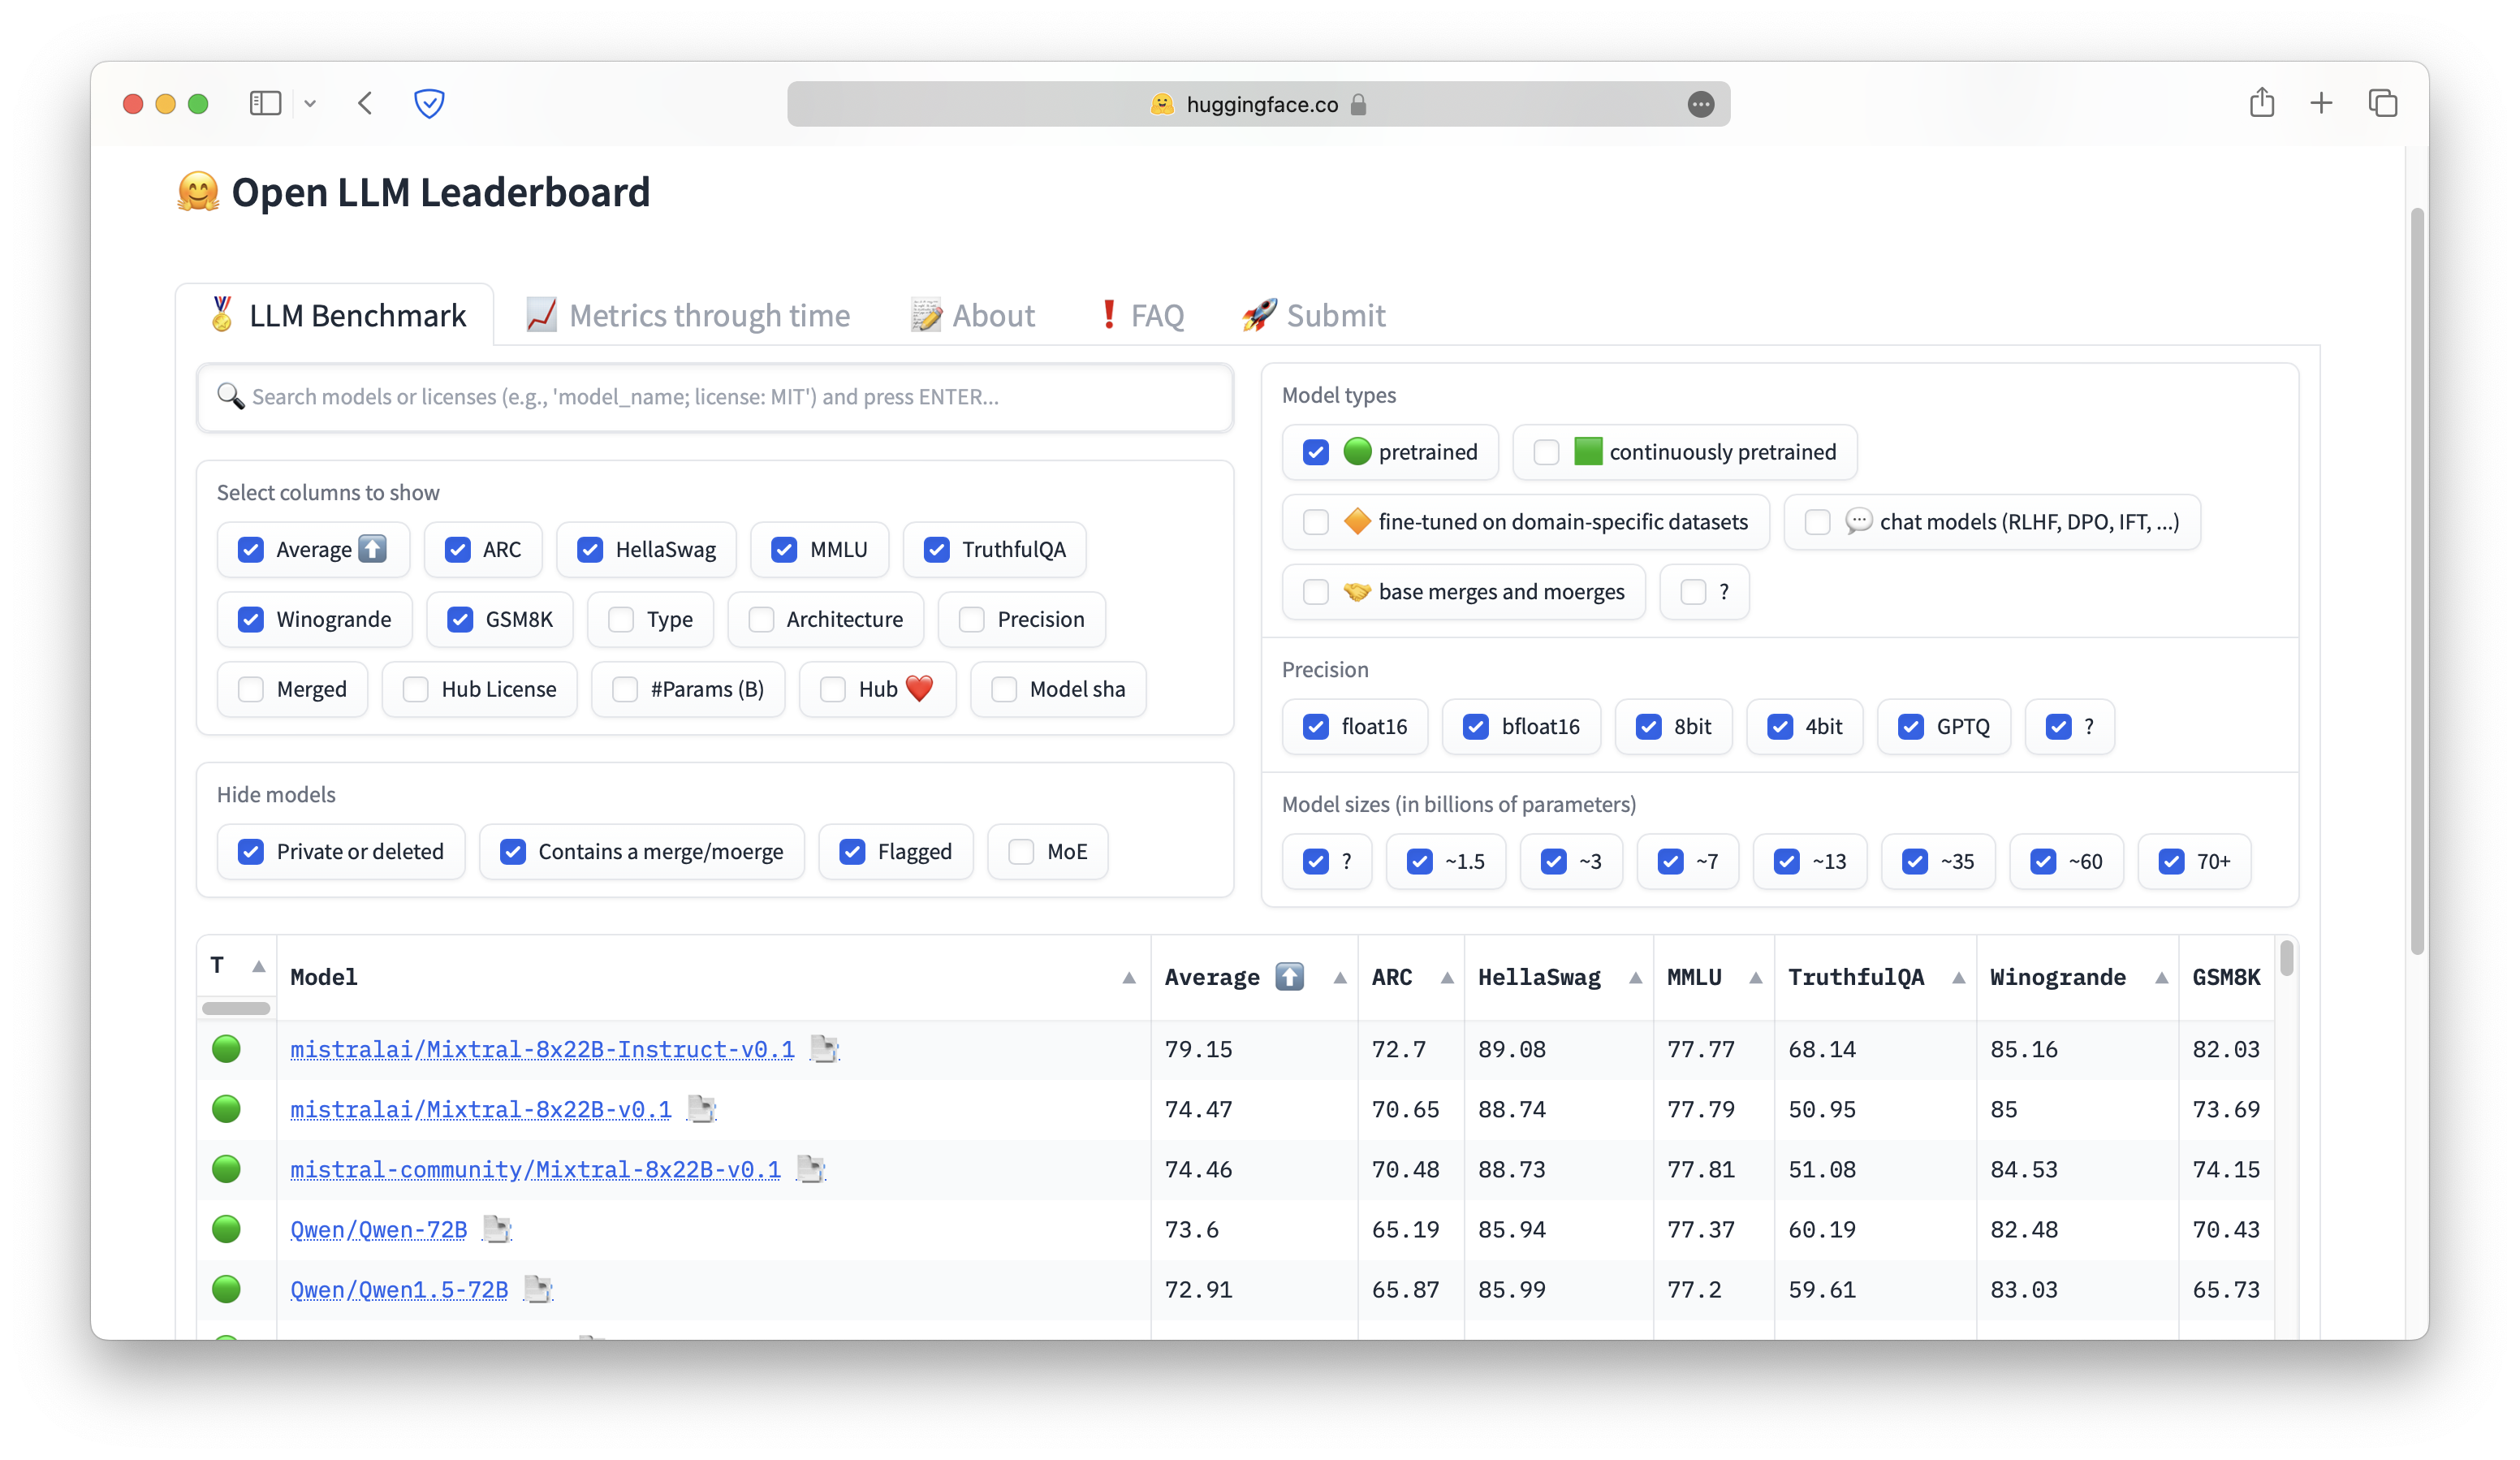Click the page options ellipsis in the address bar
Image resolution: width=2520 pixels, height=1460 pixels.
coord(1700,104)
